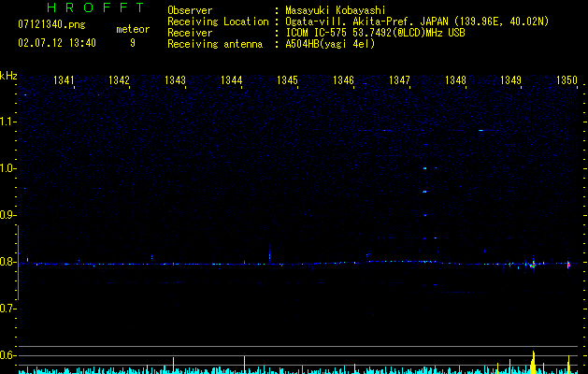Click time axis label 1341
This screenshot has height=374, width=588.
64,79
